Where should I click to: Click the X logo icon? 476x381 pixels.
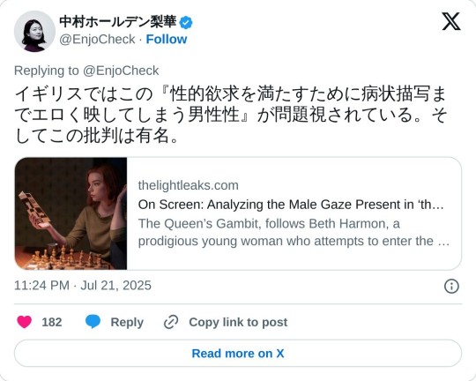(451, 21)
